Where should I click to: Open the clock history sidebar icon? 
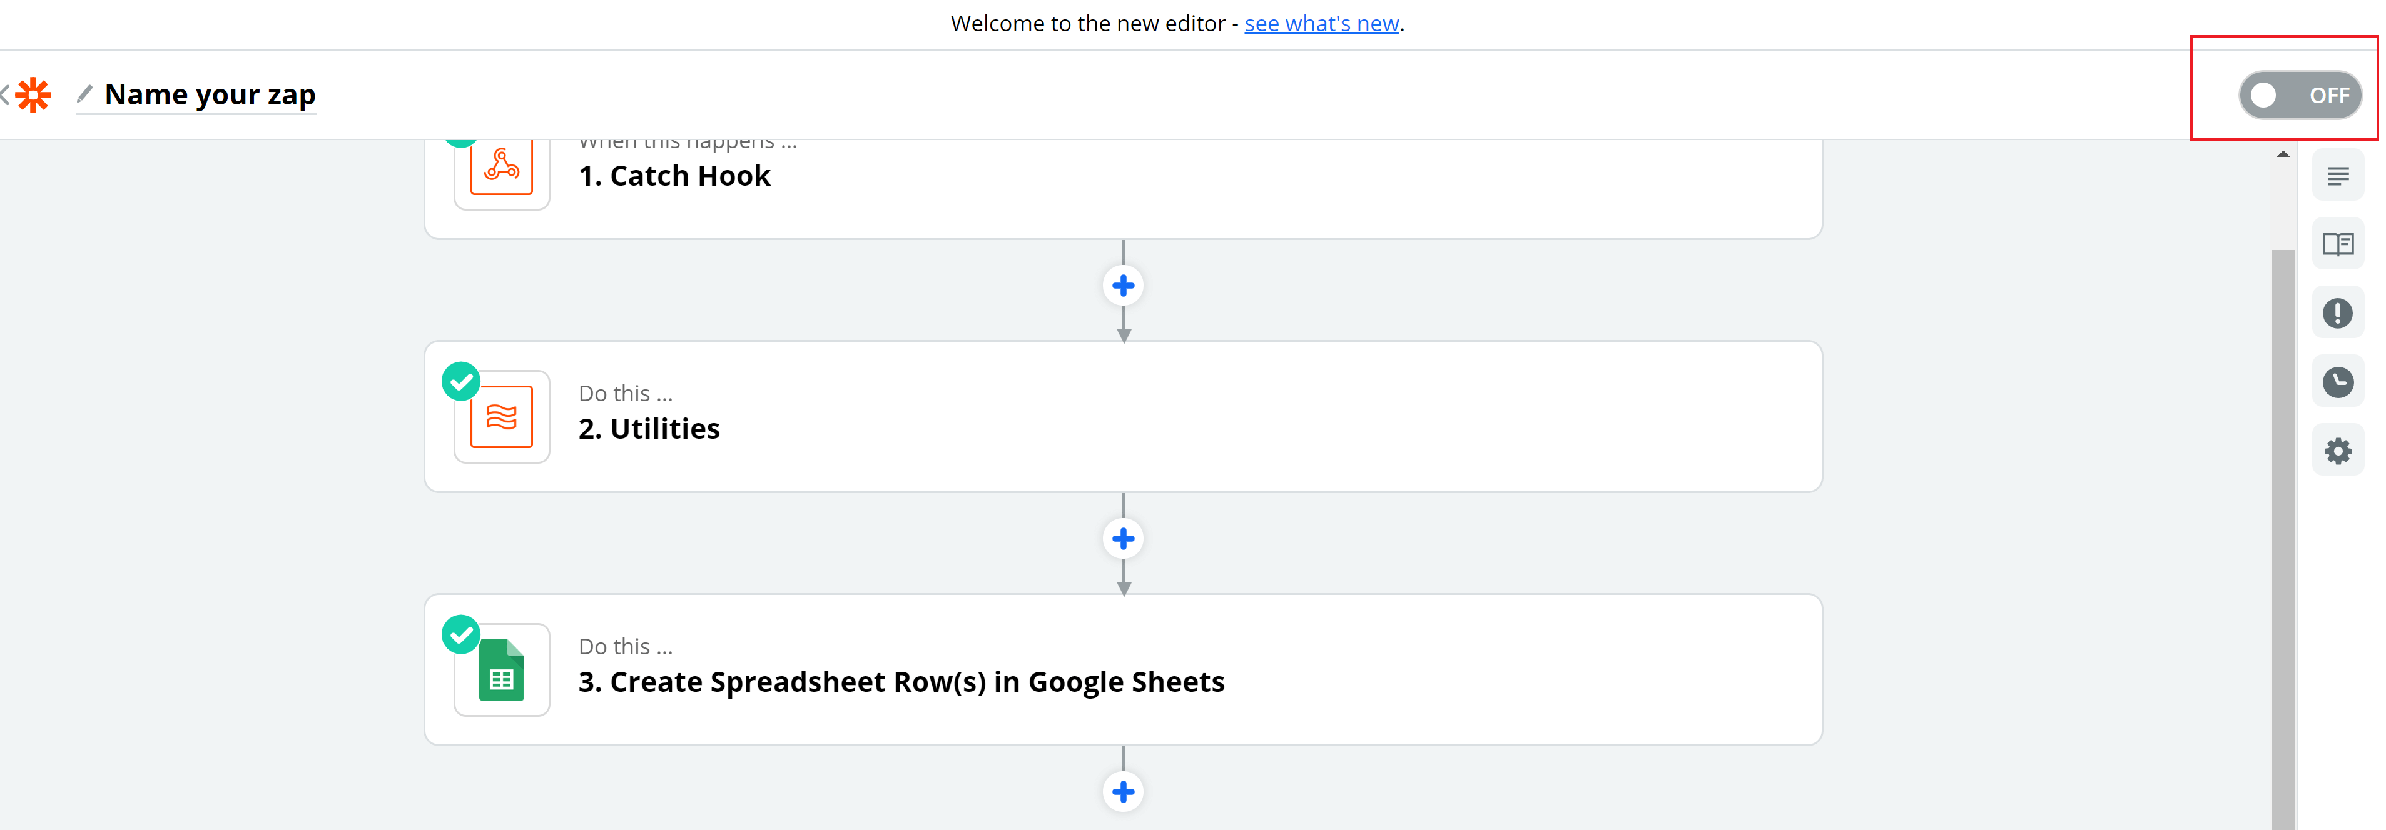(x=2338, y=382)
